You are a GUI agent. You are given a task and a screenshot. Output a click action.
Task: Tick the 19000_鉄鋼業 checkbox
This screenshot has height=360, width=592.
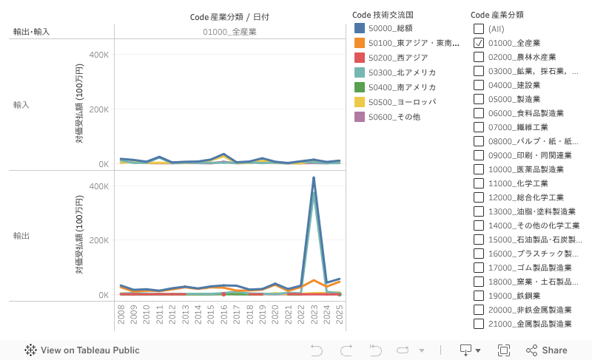pos(479,296)
